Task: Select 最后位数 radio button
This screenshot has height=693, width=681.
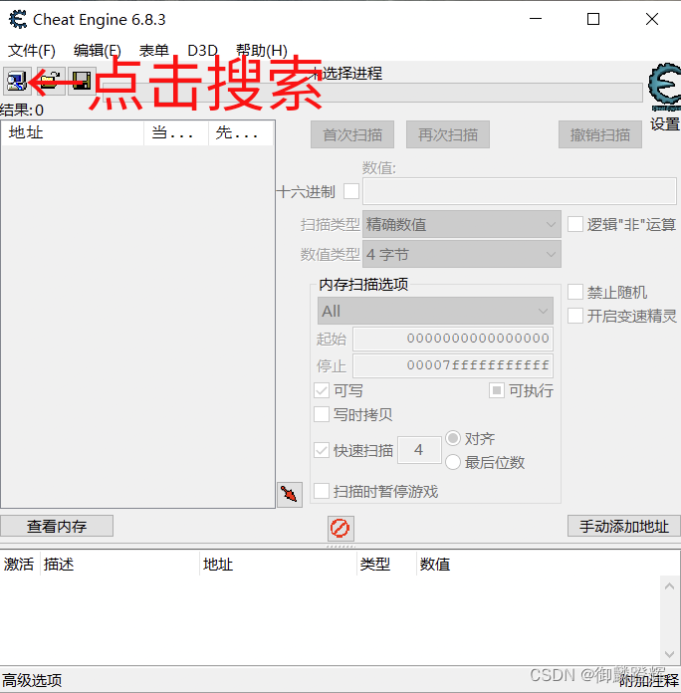Action: point(453,462)
